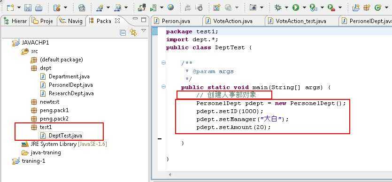The height and width of the screenshot is (182, 392).
Task: Open the Package Explorer view menu arrow
Action: [144, 30]
